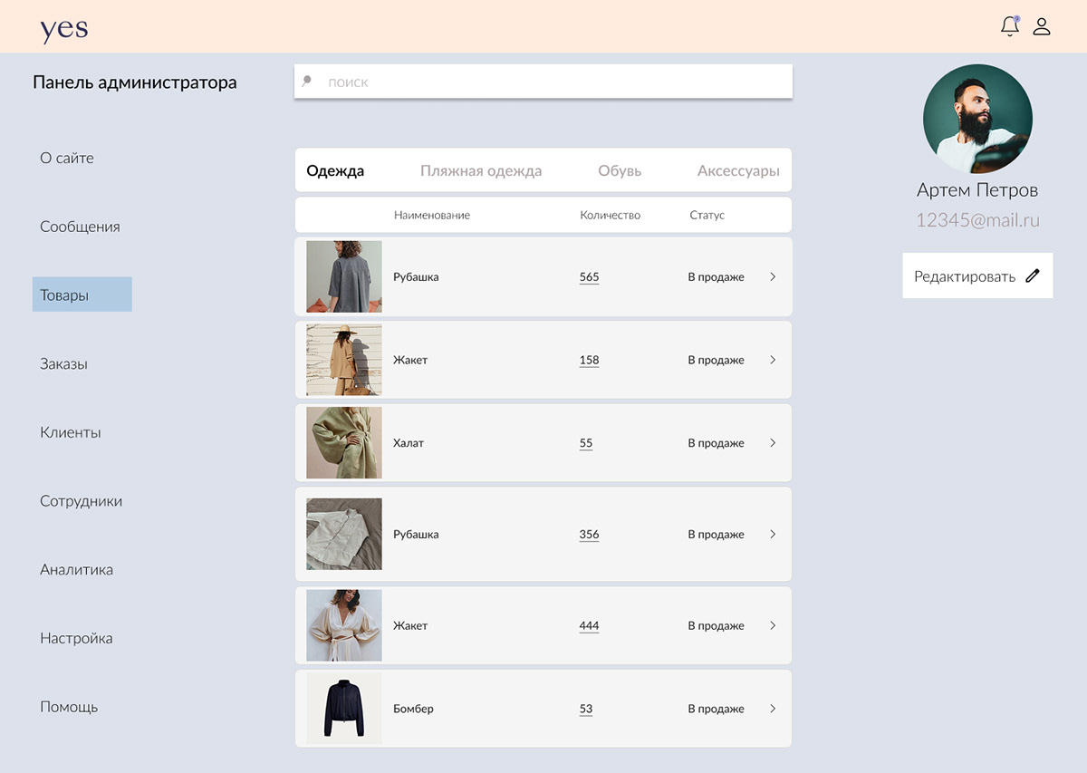The width and height of the screenshot is (1087, 773).
Task: Click the user account icon in header
Action: (x=1042, y=26)
